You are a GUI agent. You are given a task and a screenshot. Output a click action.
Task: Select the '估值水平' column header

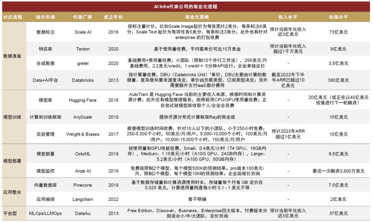click(x=338, y=17)
